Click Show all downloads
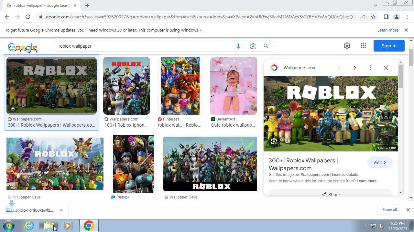The height and width of the screenshot is (232, 414). [389, 210]
